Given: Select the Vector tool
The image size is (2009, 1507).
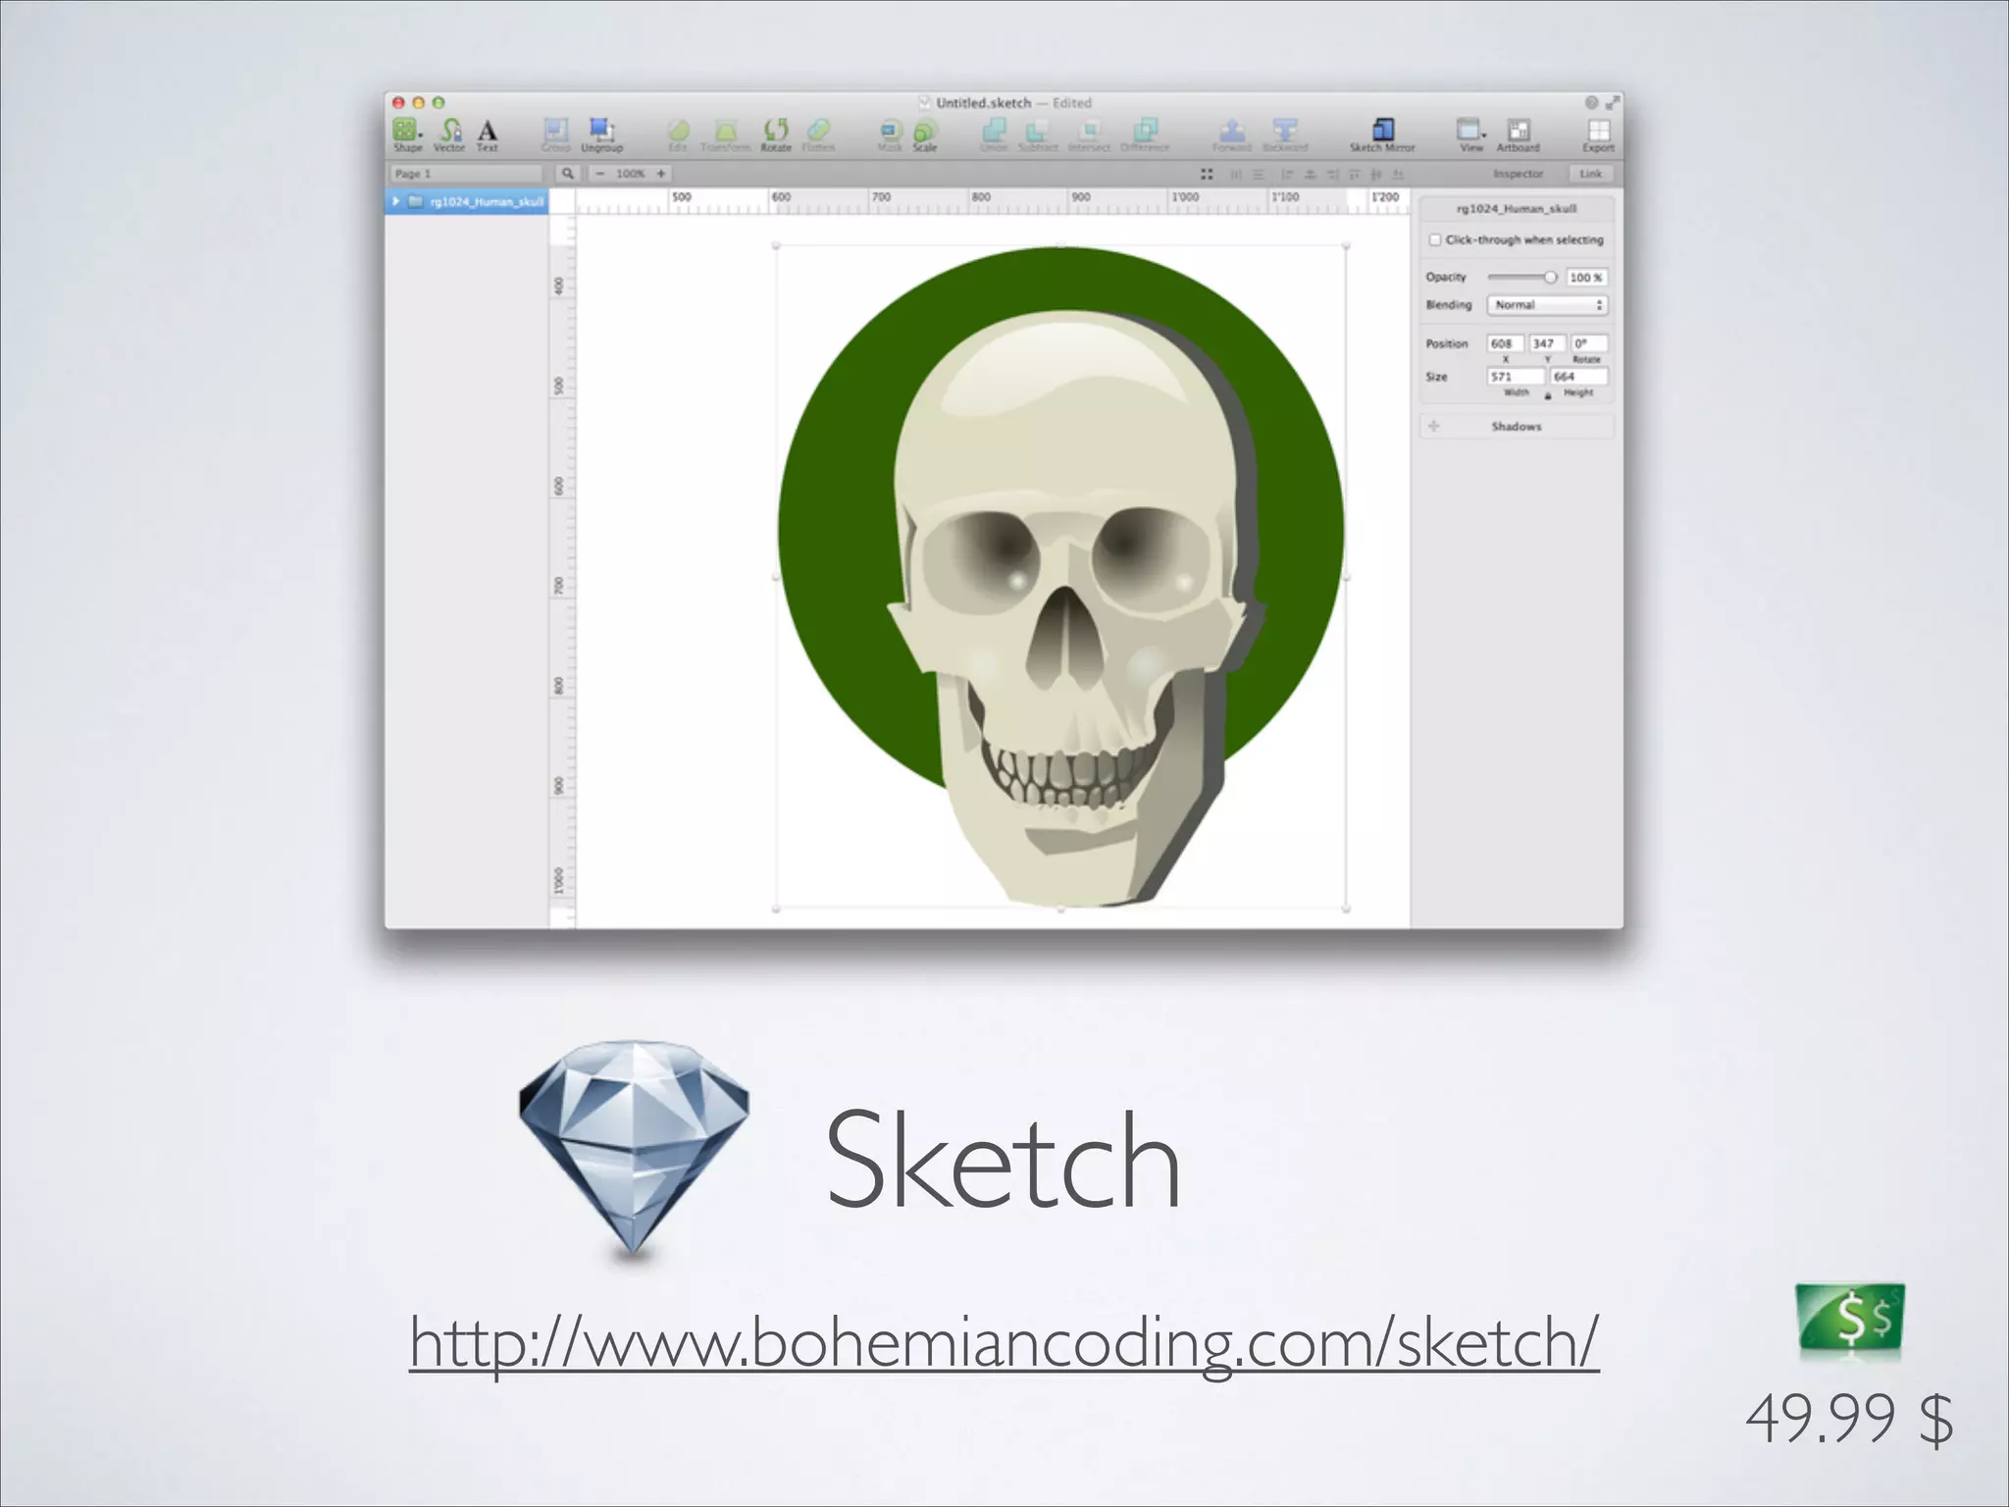Looking at the screenshot, I should [x=450, y=134].
